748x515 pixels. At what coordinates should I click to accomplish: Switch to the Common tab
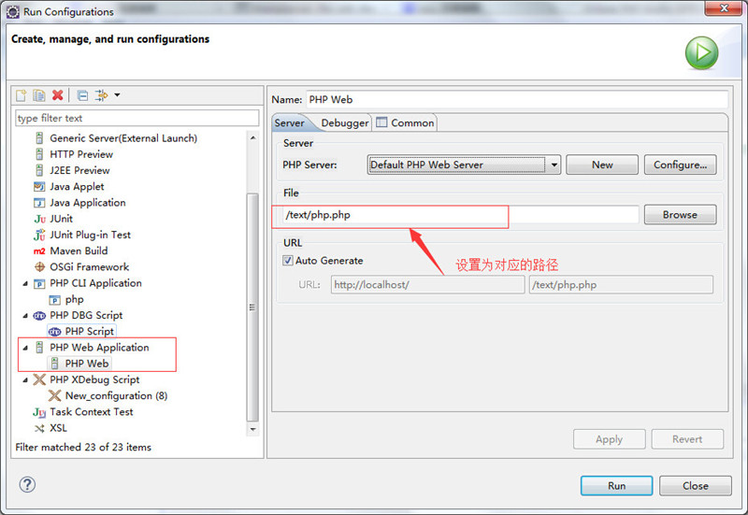click(406, 122)
